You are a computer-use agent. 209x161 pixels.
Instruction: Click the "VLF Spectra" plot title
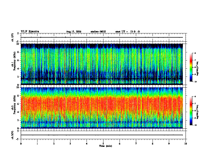(x=30, y=32)
